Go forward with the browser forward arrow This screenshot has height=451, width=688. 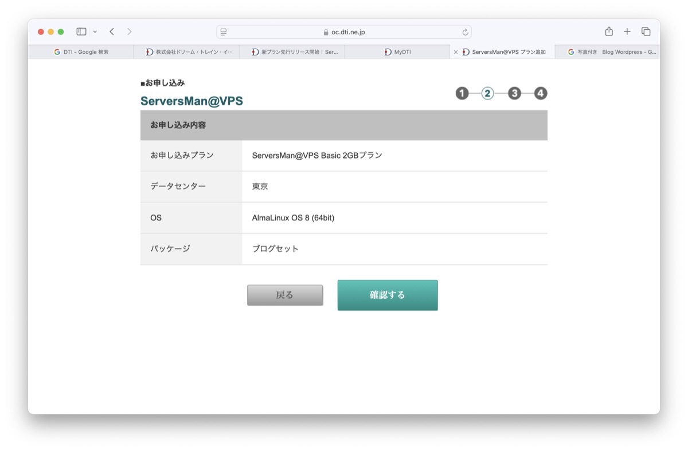pyautogui.click(x=130, y=32)
